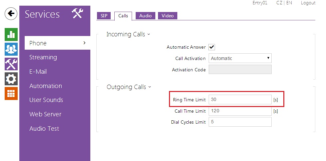Open the System gear icon
The image size is (326, 161).
click(11, 79)
